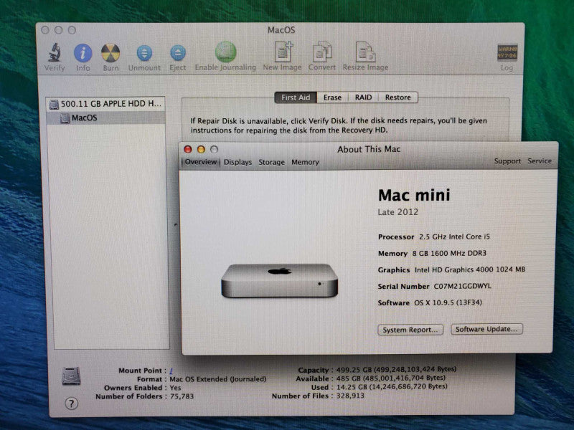This screenshot has width=574, height=430.
Task: Click the Late 2012 model text
Action: pyautogui.click(x=398, y=212)
